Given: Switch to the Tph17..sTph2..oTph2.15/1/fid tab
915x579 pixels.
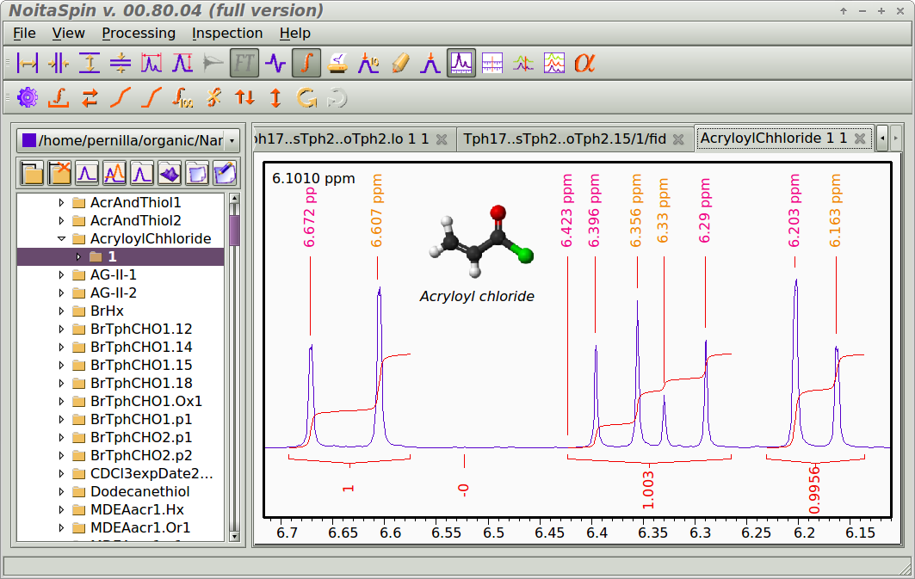Looking at the screenshot, I should click(x=565, y=139).
